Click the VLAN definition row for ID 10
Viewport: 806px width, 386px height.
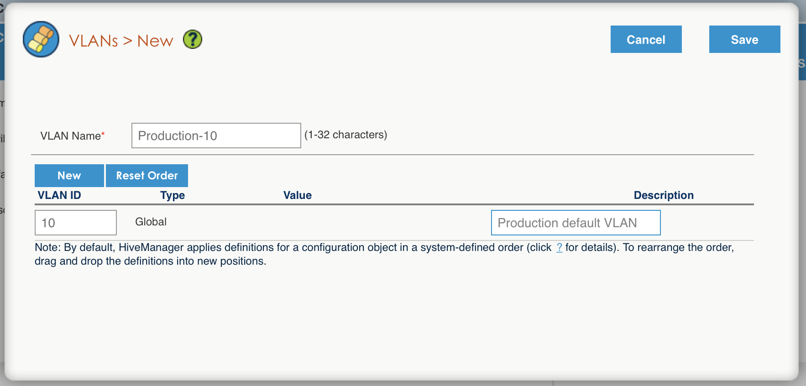(319, 222)
